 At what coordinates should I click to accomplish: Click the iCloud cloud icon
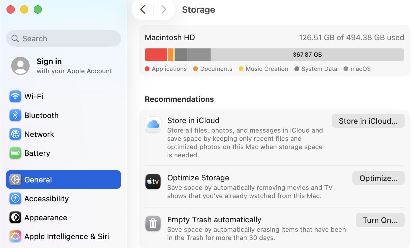coord(153,124)
